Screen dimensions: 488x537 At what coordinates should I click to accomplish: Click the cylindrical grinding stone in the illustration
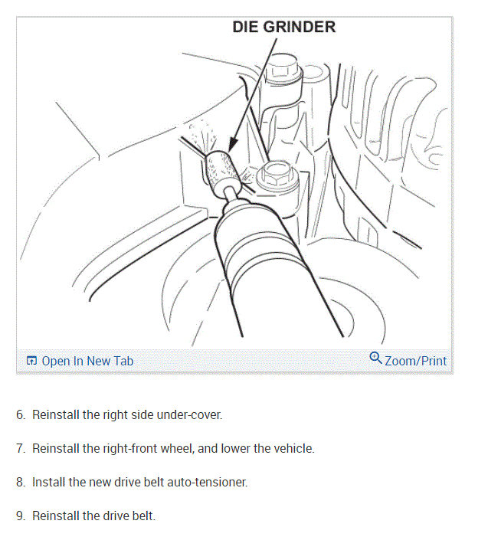click(x=222, y=172)
